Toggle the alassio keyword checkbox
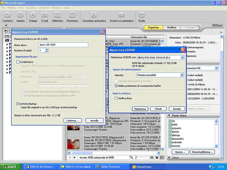This screenshot has width=227, height=170. [170, 132]
